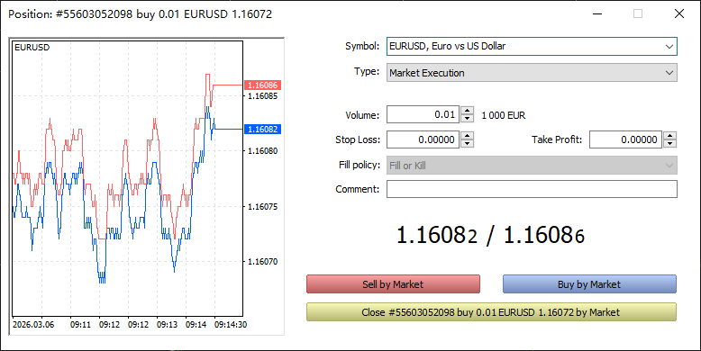701x351 pixels.
Task: Increase Stop Loss with the up arrow
Action: (x=467, y=136)
